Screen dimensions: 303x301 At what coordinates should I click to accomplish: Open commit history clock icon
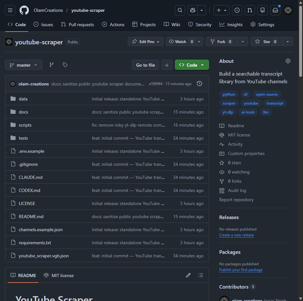point(199,84)
